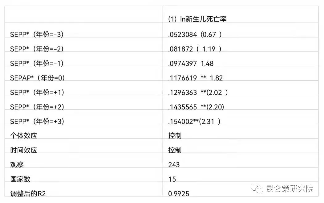The width and height of the screenshot is (324, 203).
Task: Click the SEPP* (年份=+3) row label
Action: pos(37,121)
